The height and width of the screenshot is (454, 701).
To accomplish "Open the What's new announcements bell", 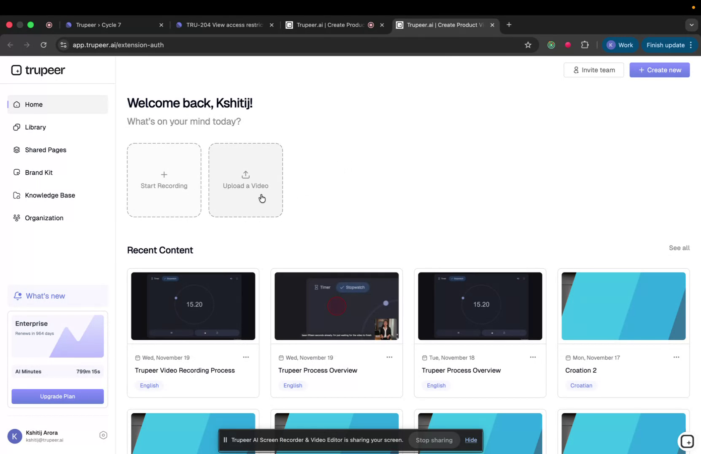I will [17, 296].
